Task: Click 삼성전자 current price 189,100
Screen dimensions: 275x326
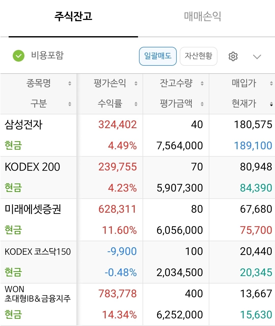Action: point(253,146)
